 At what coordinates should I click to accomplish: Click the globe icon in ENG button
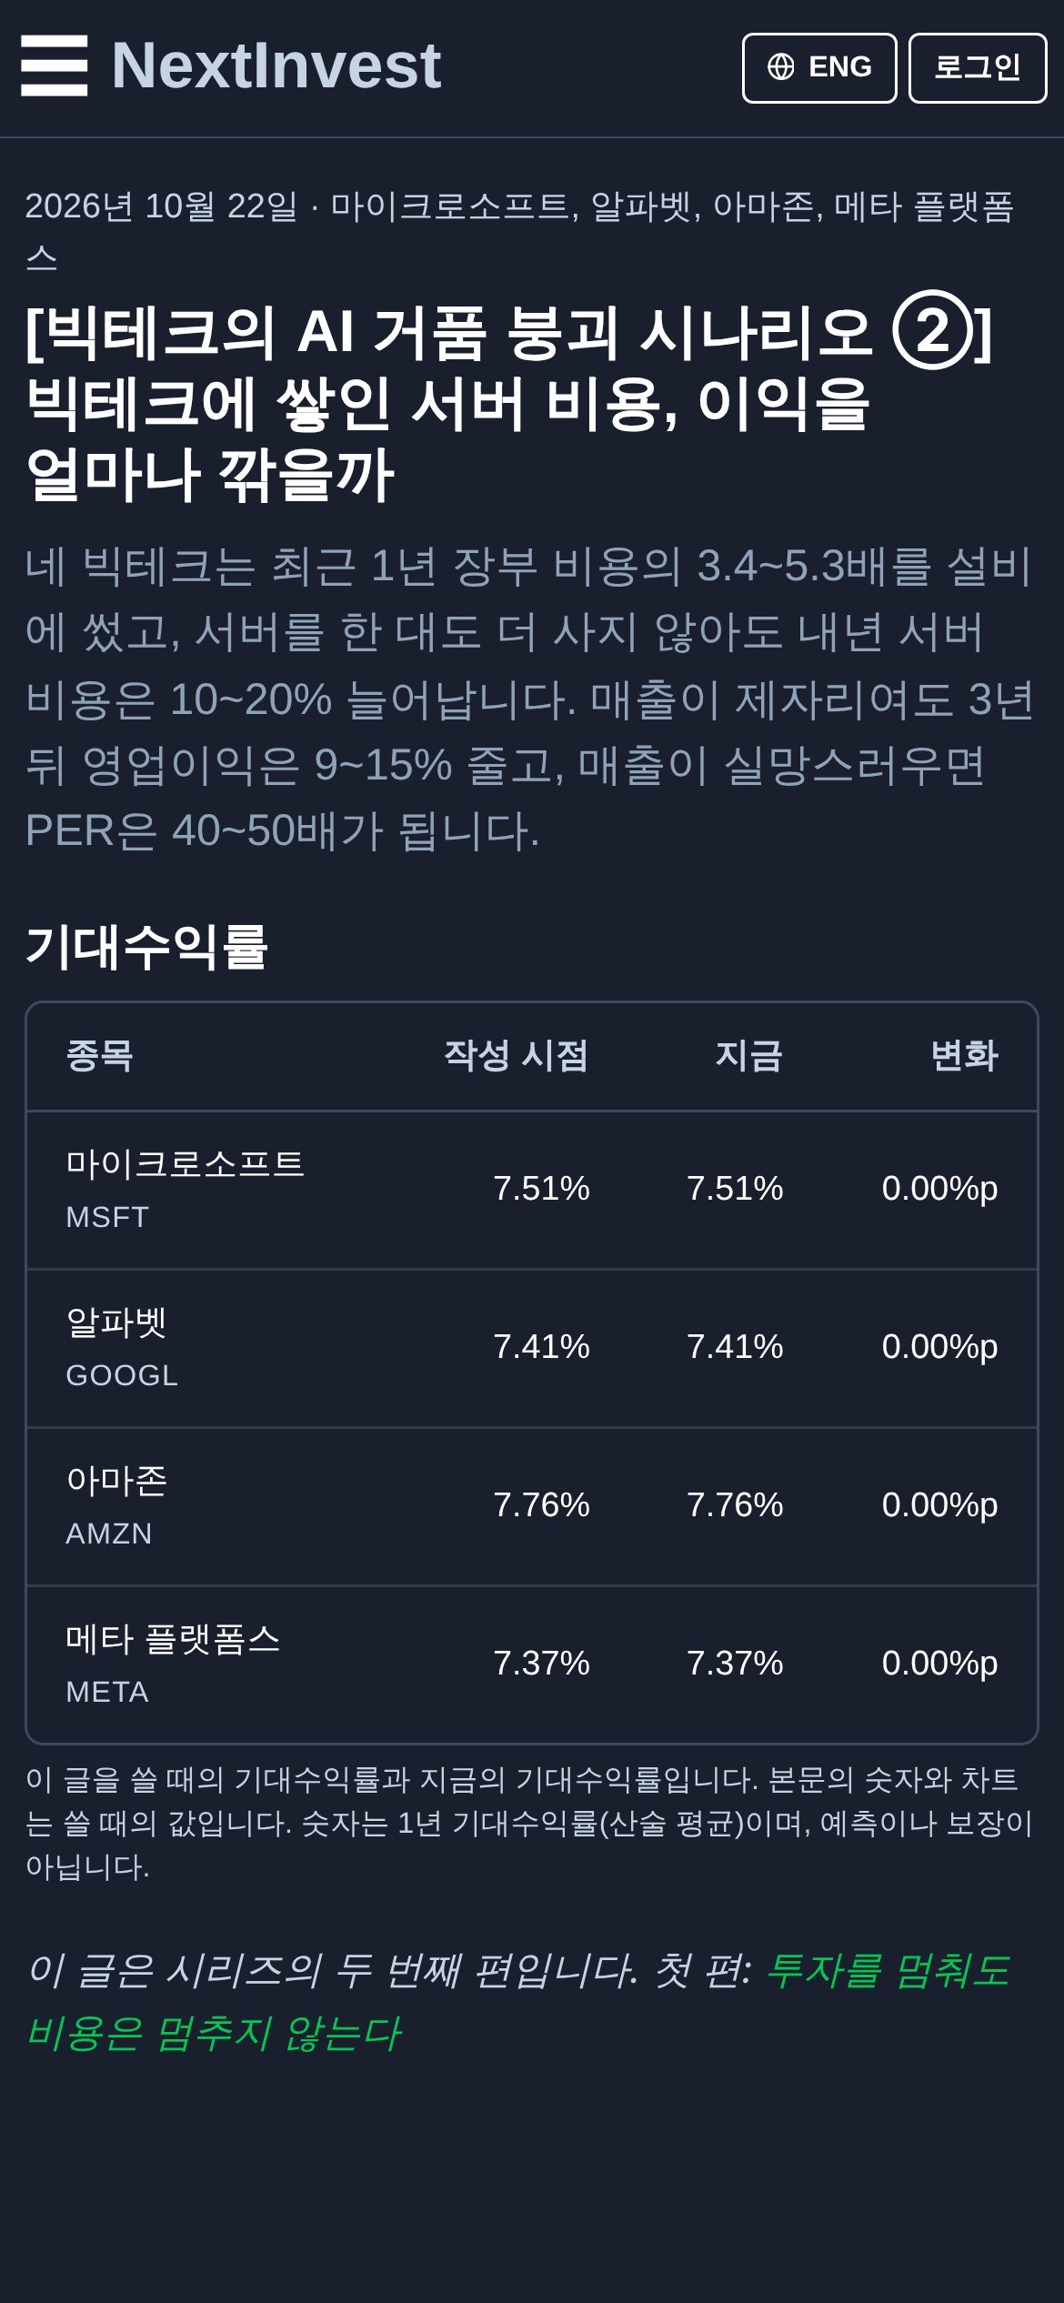pyautogui.click(x=781, y=66)
